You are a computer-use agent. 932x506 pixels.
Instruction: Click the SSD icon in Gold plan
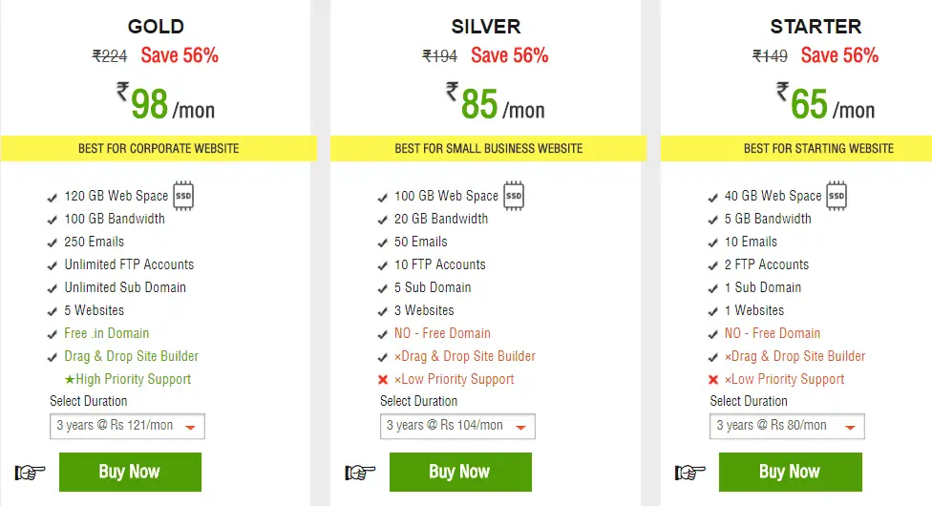click(x=183, y=195)
